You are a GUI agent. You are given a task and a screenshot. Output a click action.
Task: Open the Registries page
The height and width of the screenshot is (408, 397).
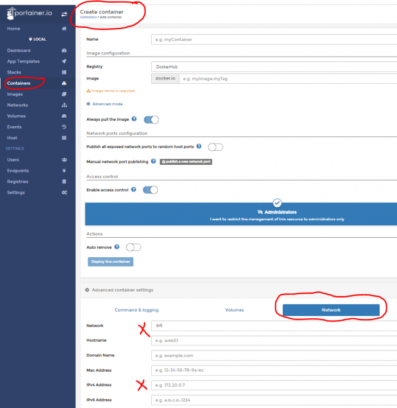(x=18, y=182)
